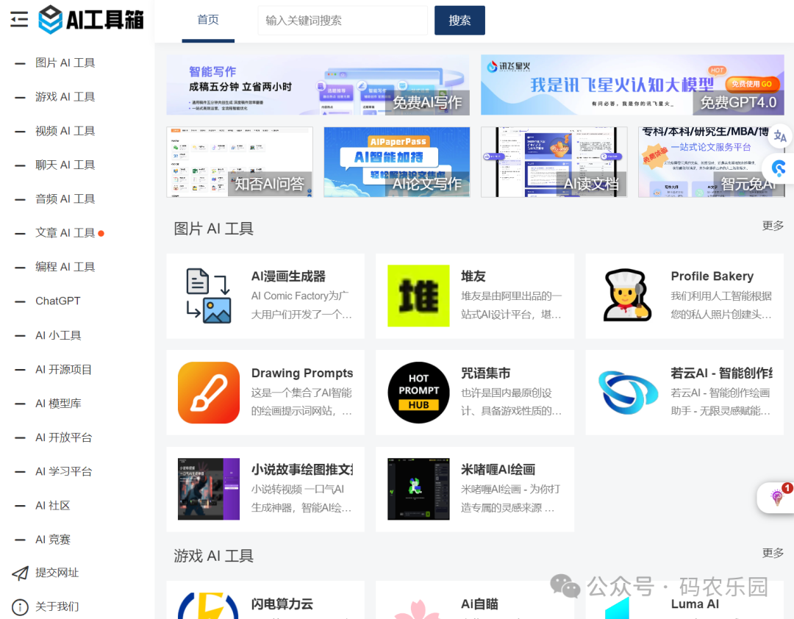Open the 闪电算力云 title link
This screenshot has height=619, width=794.
pos(282,604)
